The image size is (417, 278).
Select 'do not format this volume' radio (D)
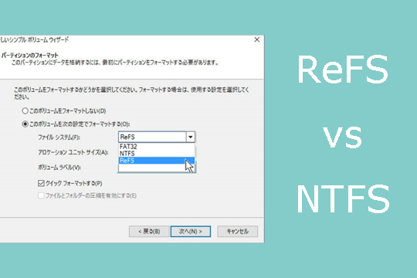click(25, 110)
